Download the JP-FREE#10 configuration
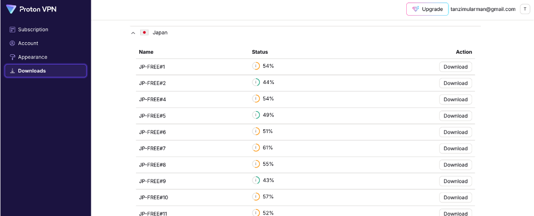Screen dimensions: 534x216 (x=455, y=198)
